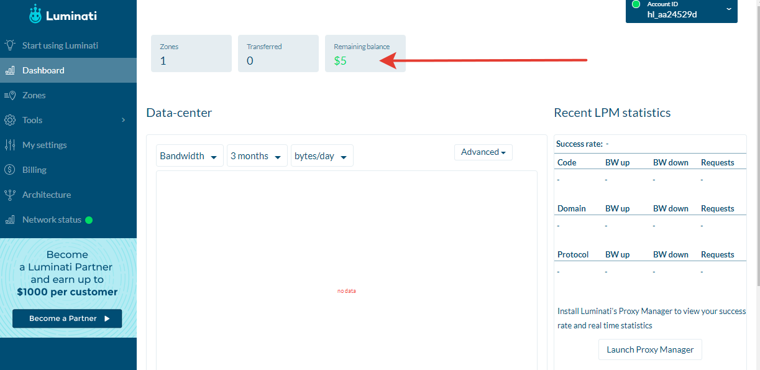Click the location pin icon beside Zones
The width and height of the screenshot is (760, 370).
(10, 95)
